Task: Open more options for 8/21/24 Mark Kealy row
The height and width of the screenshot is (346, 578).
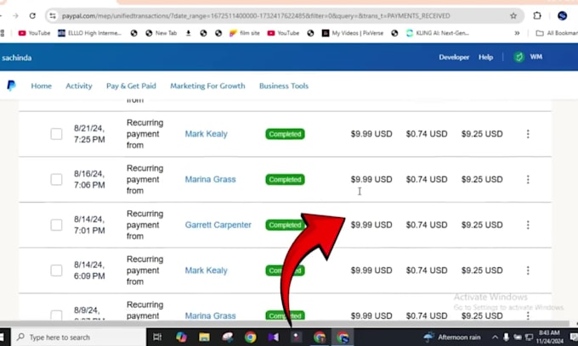Action: tap(528, 134)
